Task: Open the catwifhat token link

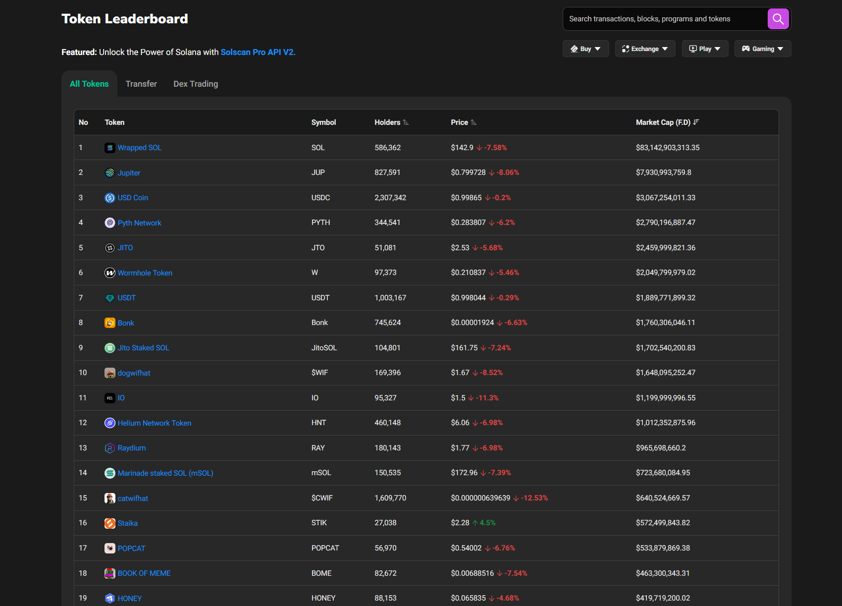Action: click(133, 498)
